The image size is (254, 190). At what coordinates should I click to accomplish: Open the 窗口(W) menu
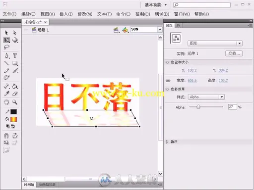(x=182, y=14)
